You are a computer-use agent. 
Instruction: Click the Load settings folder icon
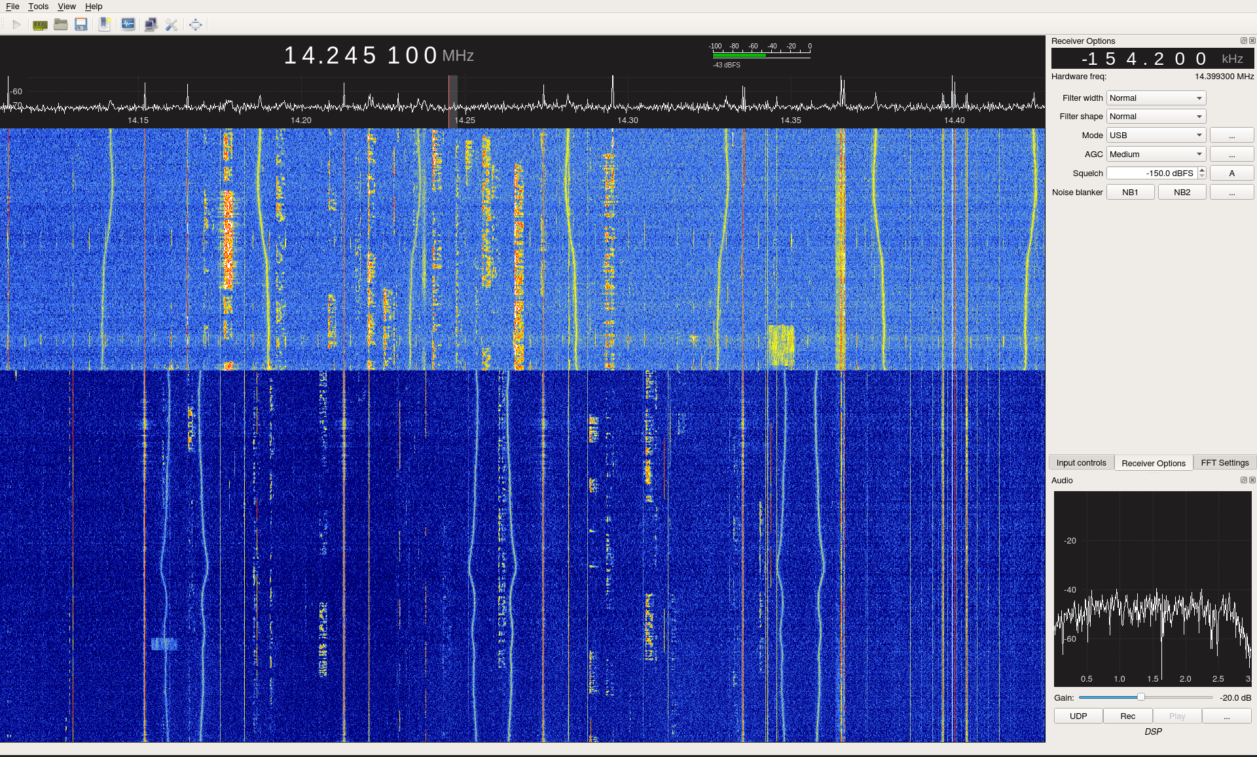pos(61,25)
